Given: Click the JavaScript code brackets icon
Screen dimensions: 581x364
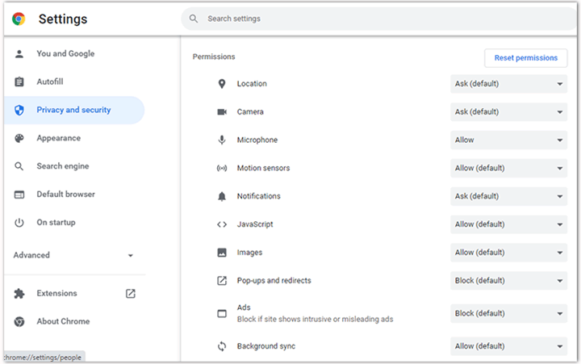Looking at the screenshot, I should pyautogui.click(x=222, y=224).
